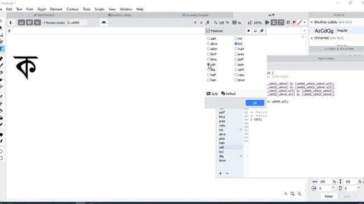Image resolution: width=364 pixels, height=204 pixels.
Task: Open the Scripts menu
Action: click(100, 9)
